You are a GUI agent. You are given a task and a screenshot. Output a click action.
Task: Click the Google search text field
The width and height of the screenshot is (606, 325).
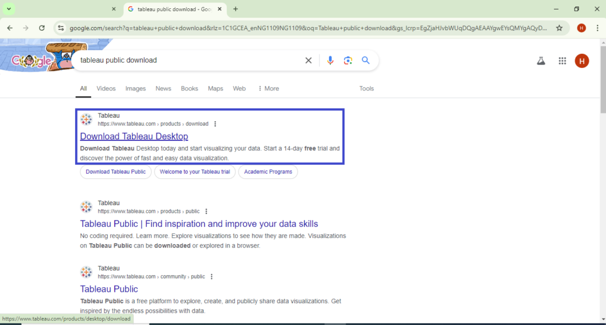(x=189, y=60)
